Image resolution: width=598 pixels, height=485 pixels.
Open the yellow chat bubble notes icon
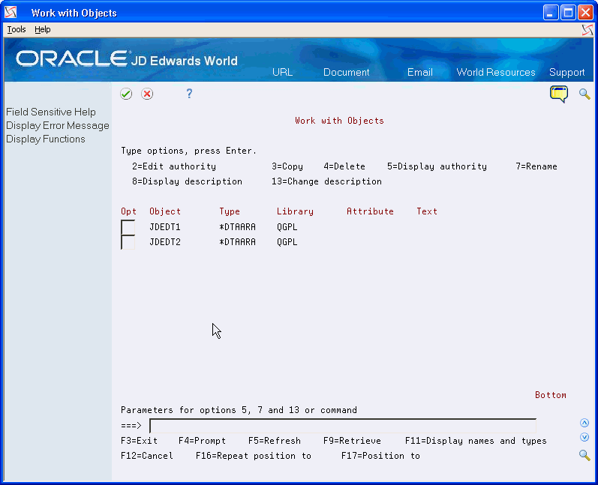(559, 94)
